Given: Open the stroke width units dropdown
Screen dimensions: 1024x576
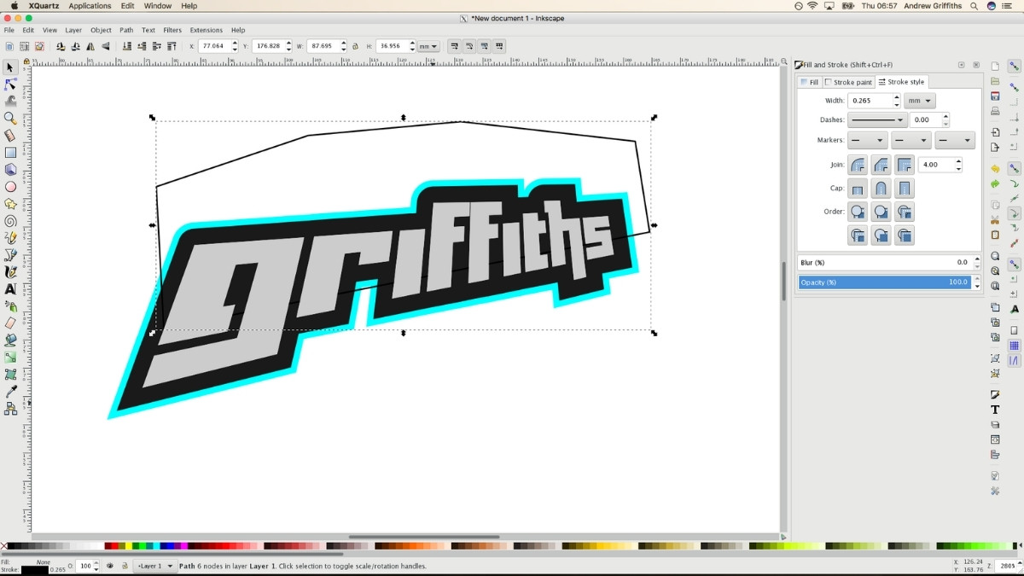Looking at the screenshot, I should 919,100.
